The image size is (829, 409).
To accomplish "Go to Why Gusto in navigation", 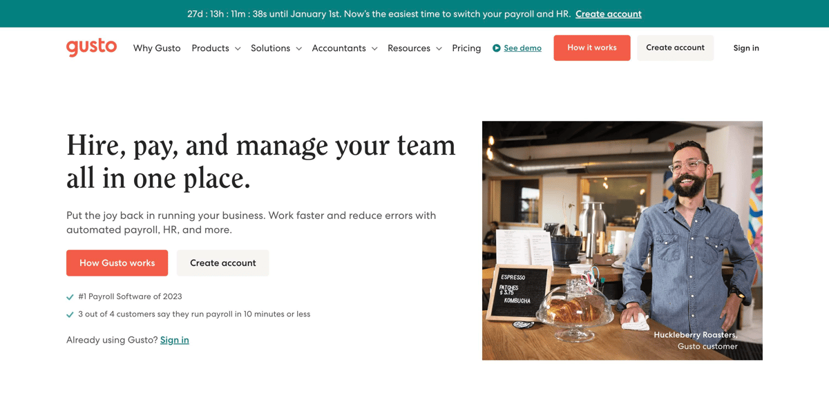I will [x=157, y=48].
